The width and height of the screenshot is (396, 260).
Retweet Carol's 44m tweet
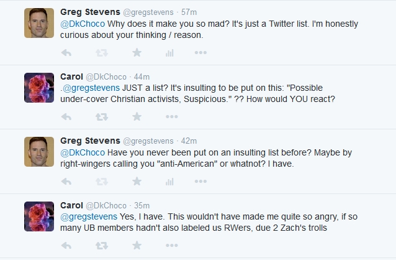coord(102,116)
